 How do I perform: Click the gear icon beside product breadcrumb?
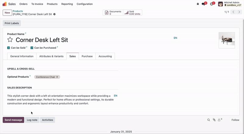(54, 14)
